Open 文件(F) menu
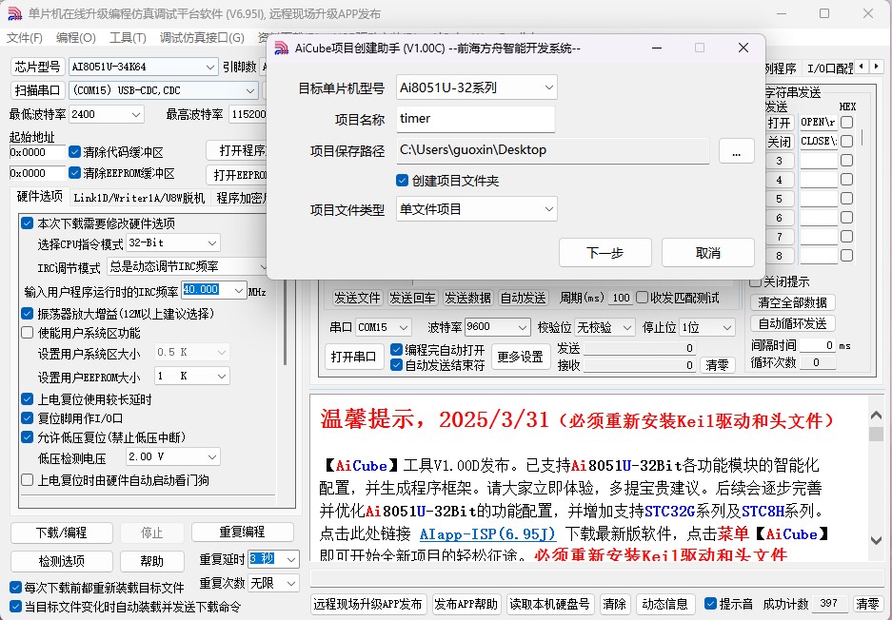 click(25, 37)
